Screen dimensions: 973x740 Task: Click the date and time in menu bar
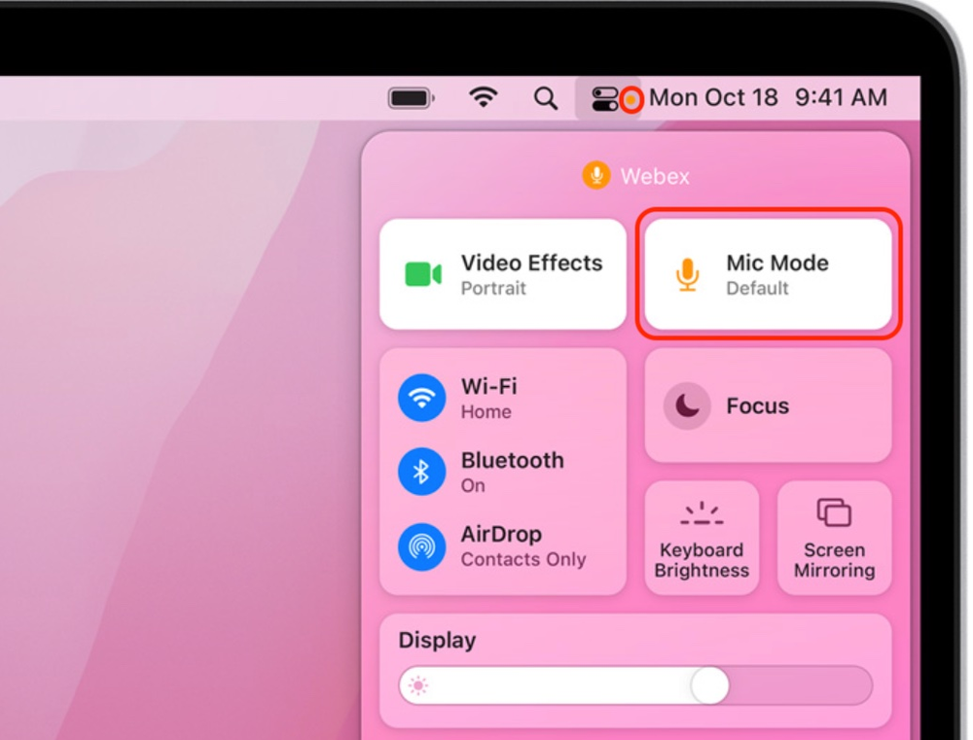769,97
